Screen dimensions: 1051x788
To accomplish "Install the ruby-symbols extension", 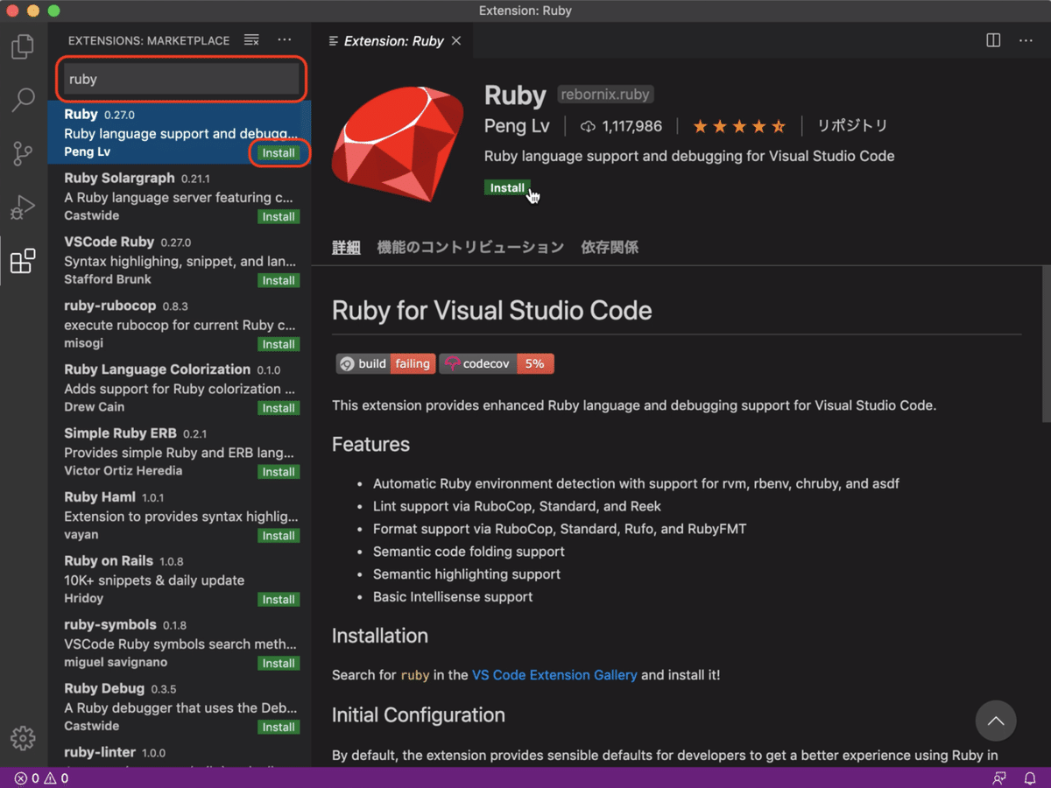I will pos(279,664).
